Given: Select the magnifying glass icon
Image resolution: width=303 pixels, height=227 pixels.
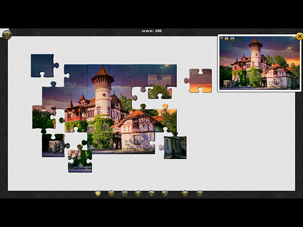Looking at the screenshot, I should point(125,193).
